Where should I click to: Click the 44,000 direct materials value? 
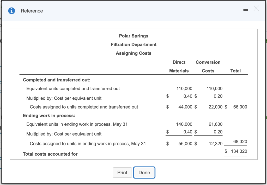(x=185, y=107)
